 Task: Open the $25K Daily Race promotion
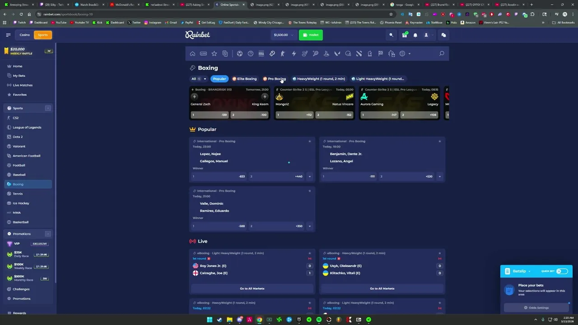click(28, 254)
